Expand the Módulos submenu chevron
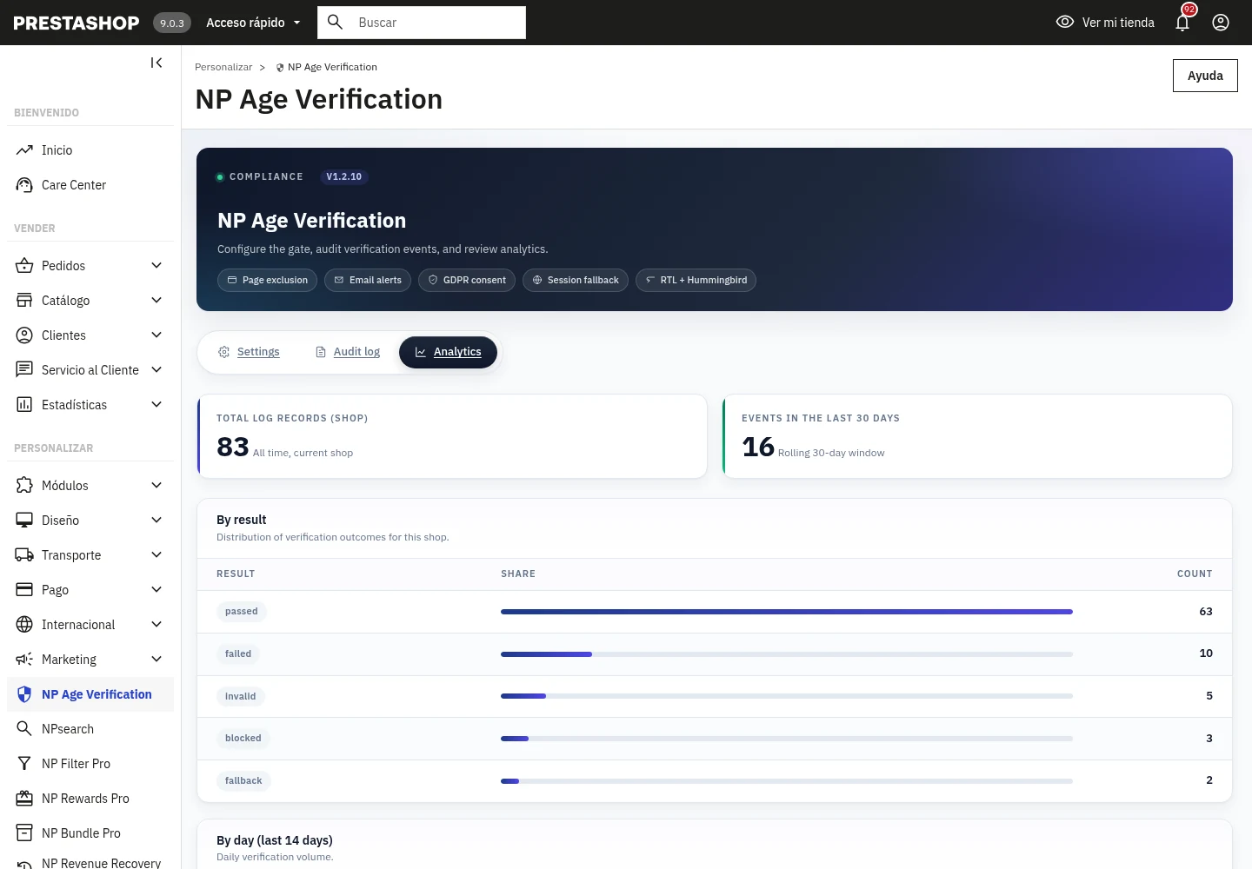 156,486
